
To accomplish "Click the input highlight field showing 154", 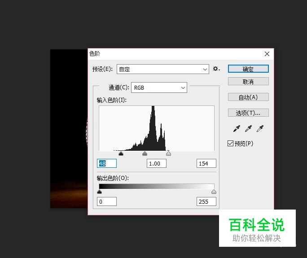I will coord(206,163).
